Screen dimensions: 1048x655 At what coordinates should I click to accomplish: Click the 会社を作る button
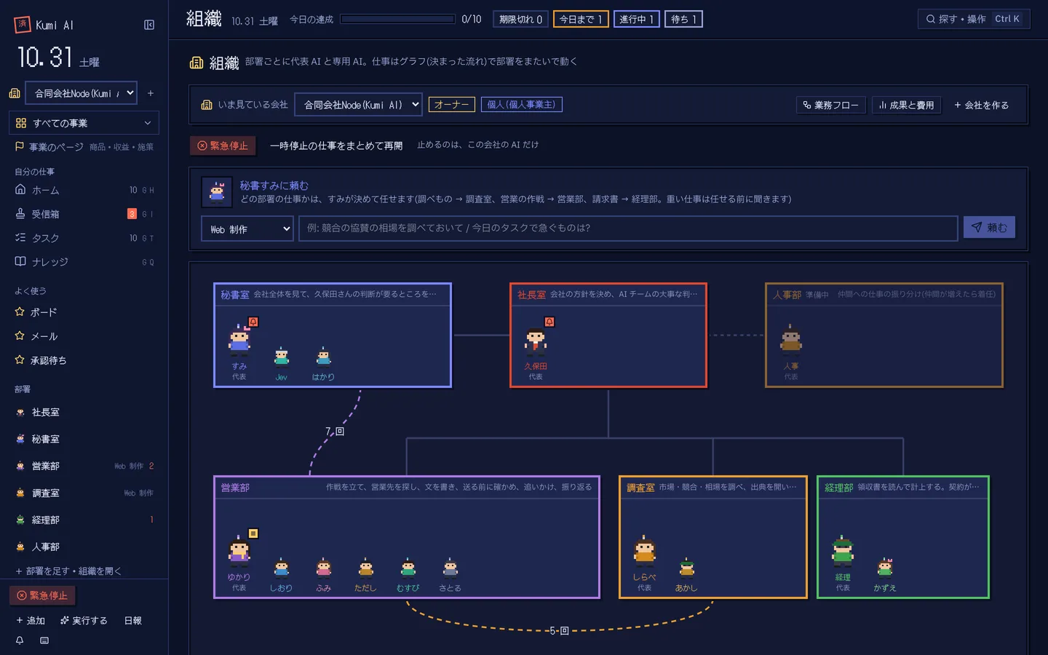[982, 105]
